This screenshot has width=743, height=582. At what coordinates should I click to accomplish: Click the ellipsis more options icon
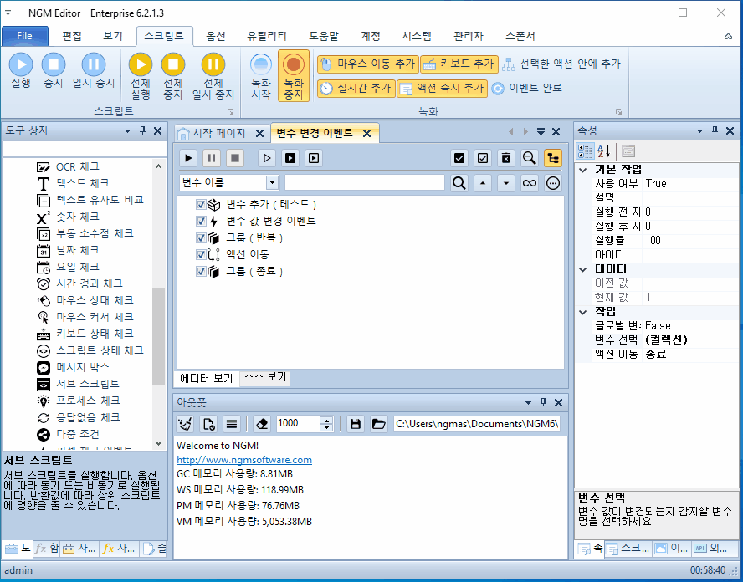(553, 183)
